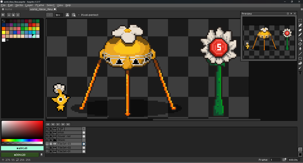Toggle timeline visibility icon at bottom right

coord(300,154)
